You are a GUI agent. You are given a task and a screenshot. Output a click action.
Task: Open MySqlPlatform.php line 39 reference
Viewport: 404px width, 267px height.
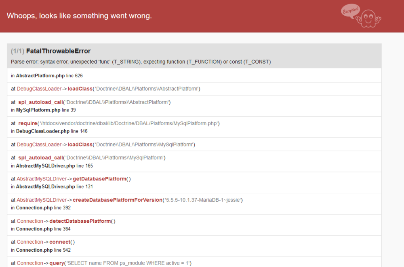(x=38, y=110)
